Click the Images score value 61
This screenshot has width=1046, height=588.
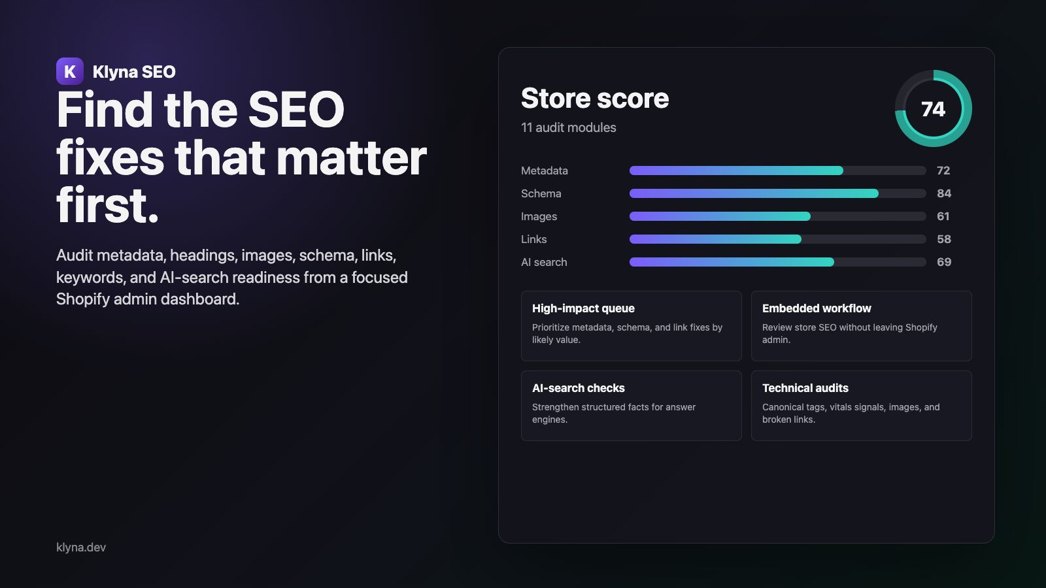click(x=943, y=216)
